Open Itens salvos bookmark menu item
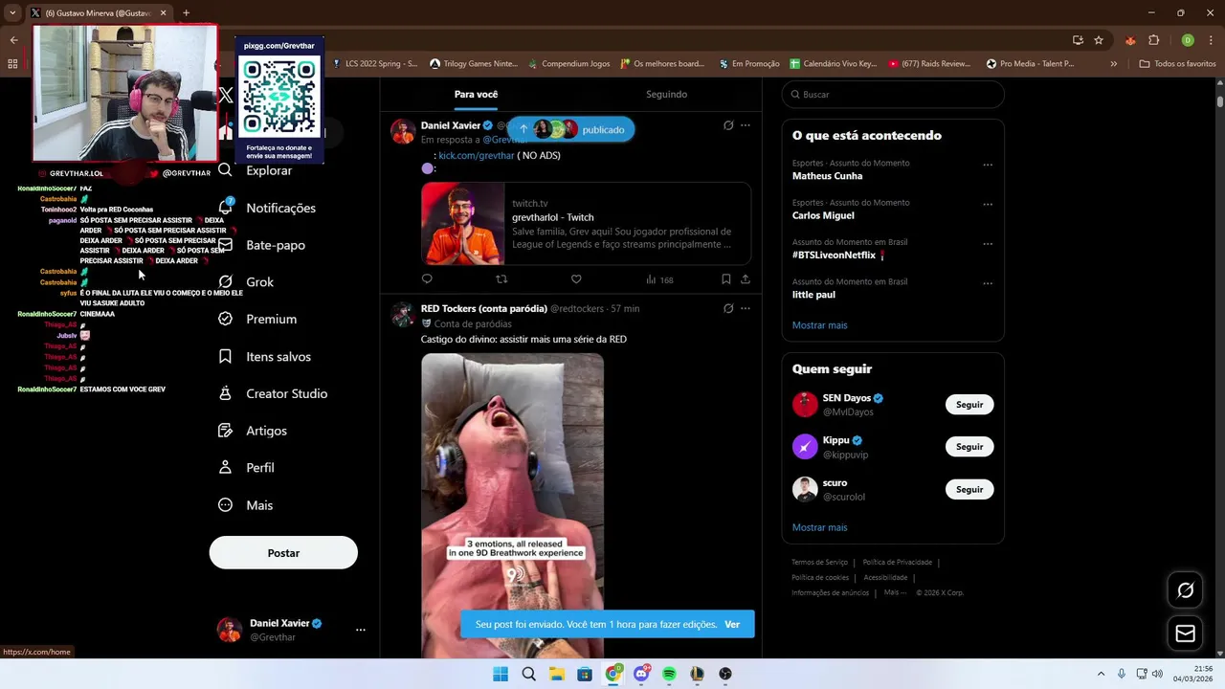 (x=264, y=356)
